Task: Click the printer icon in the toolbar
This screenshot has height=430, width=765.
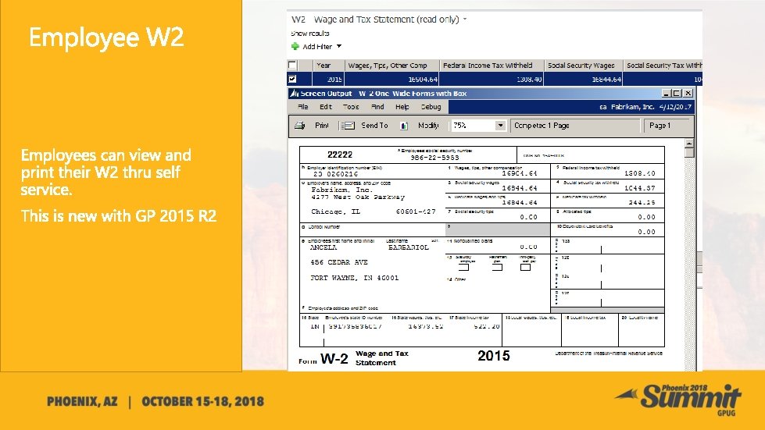Action: pos(299,126)
